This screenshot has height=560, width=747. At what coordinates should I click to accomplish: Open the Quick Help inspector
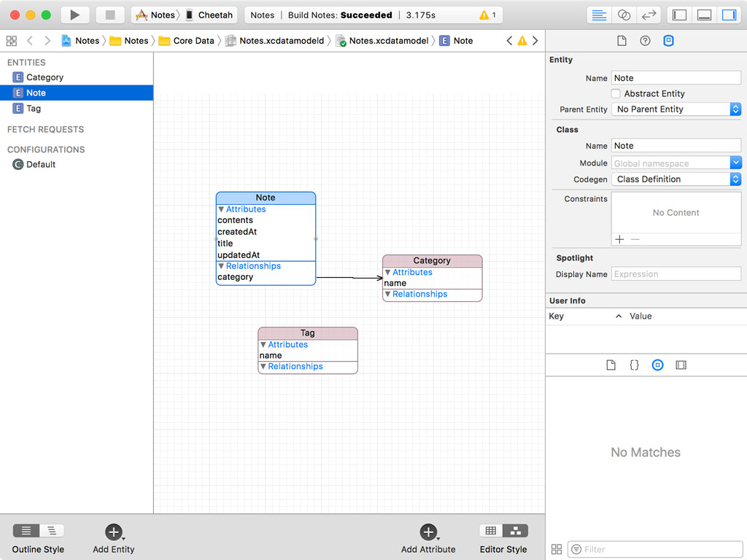click(x=644, y=40)
